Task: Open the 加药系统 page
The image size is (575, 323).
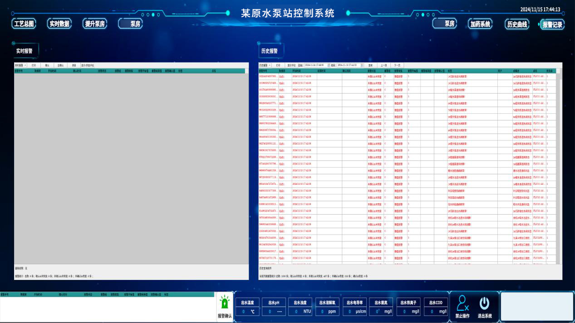Action: [481, 24]
